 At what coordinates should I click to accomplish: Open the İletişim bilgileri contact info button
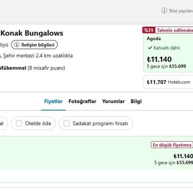pos(34,45)
